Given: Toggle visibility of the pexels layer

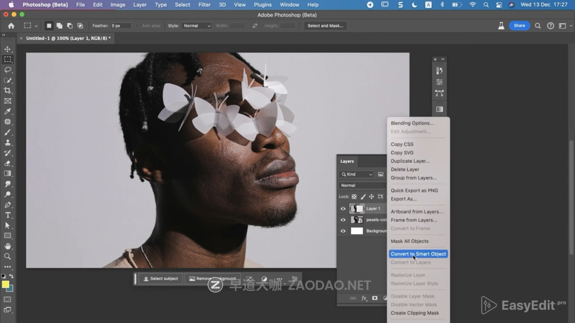Looking at the screenshot, I should 343,220.
